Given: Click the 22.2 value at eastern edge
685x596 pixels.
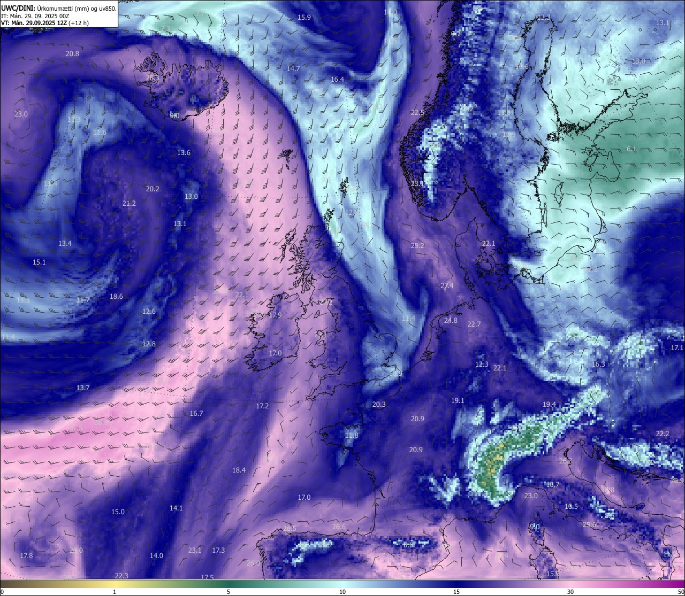Looking at the screenshot, I should 663,434.
